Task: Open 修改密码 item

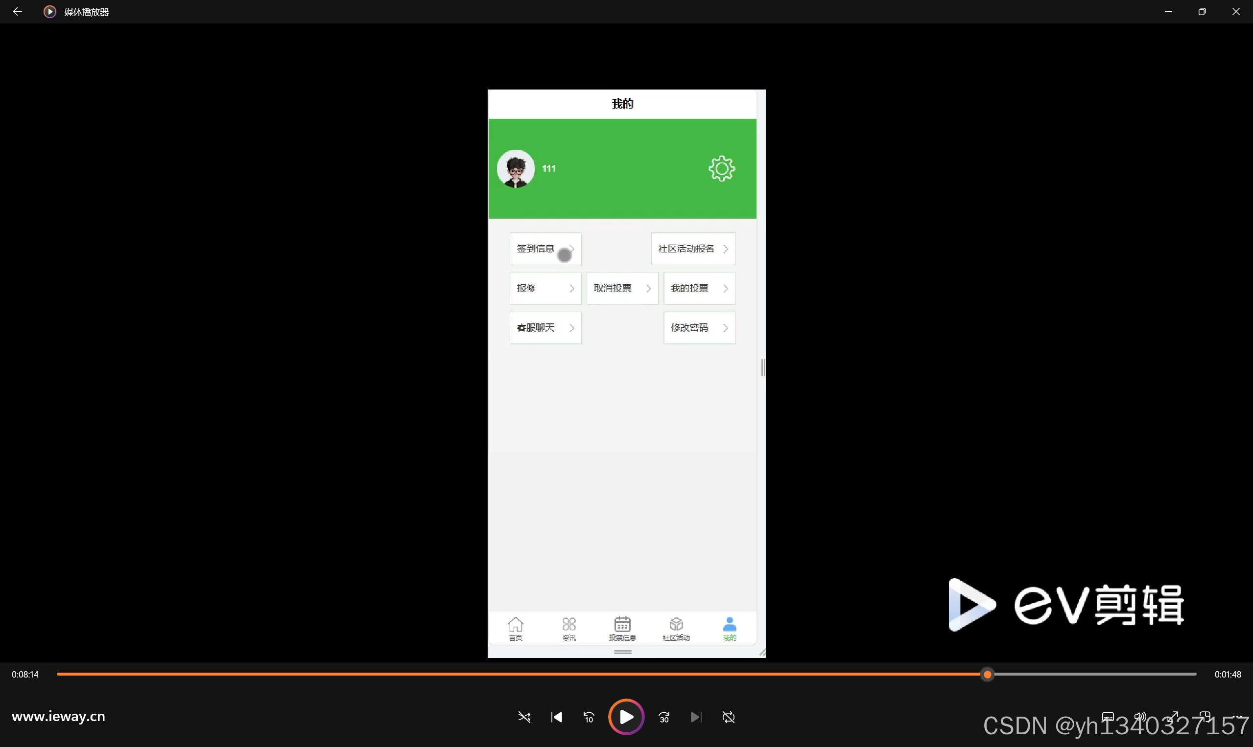Action: pos(699,328)
